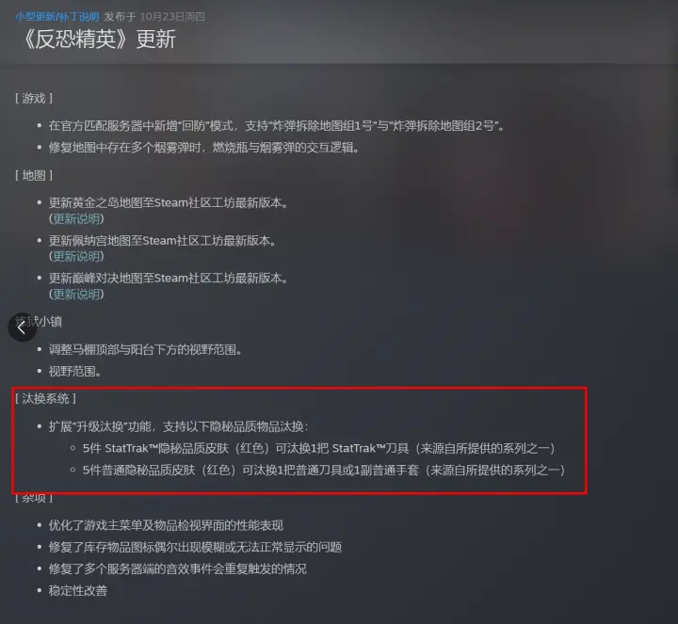Open 更新说明 link under 巅峰对决 map
The image size is (678, 624).
76,295
